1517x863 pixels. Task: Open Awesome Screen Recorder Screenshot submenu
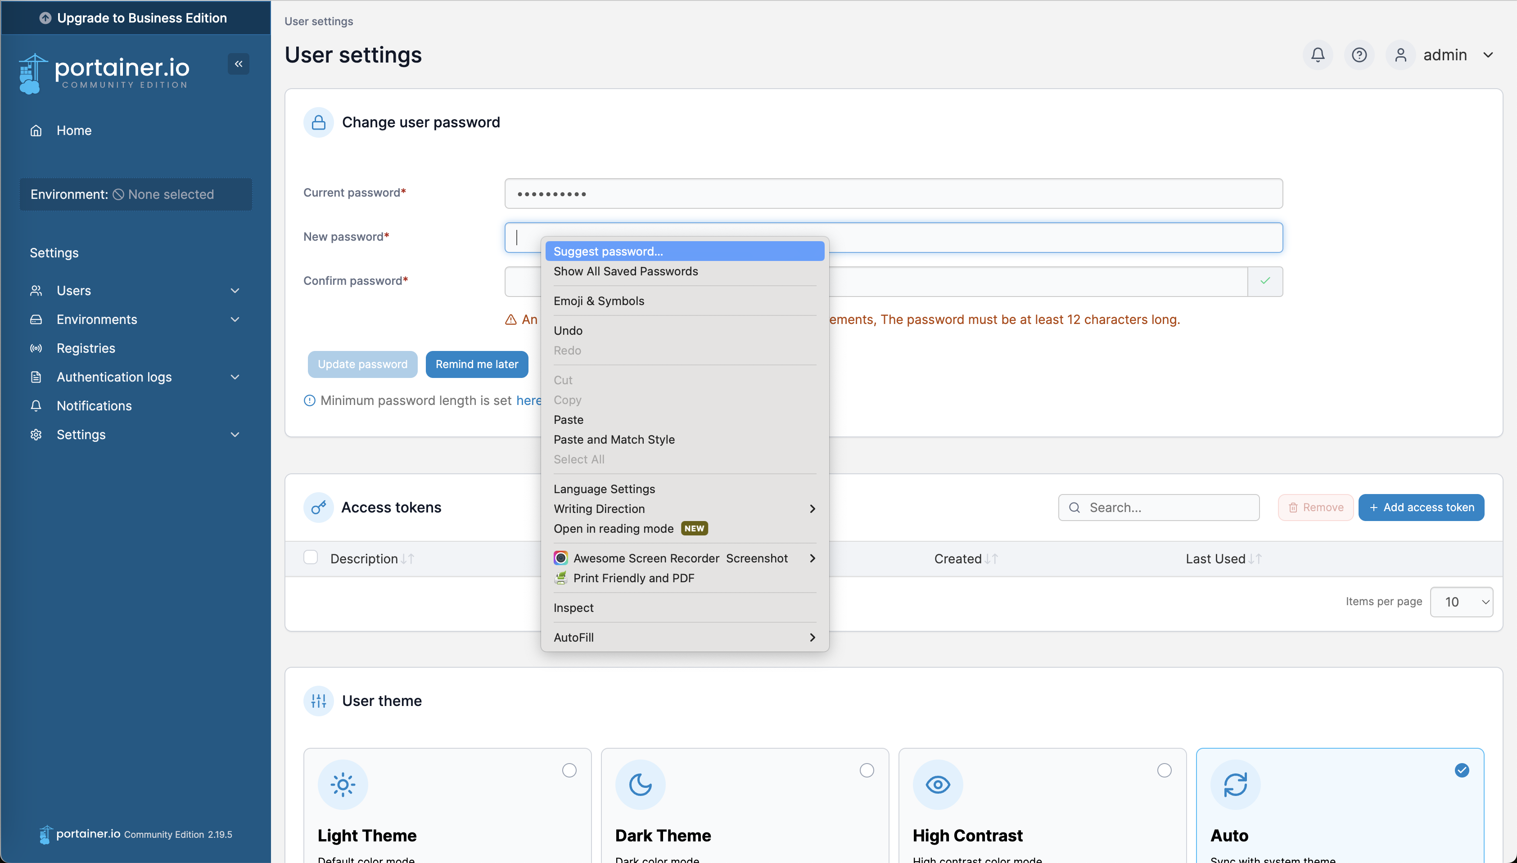pyautogui.click(x=685, y=558)
